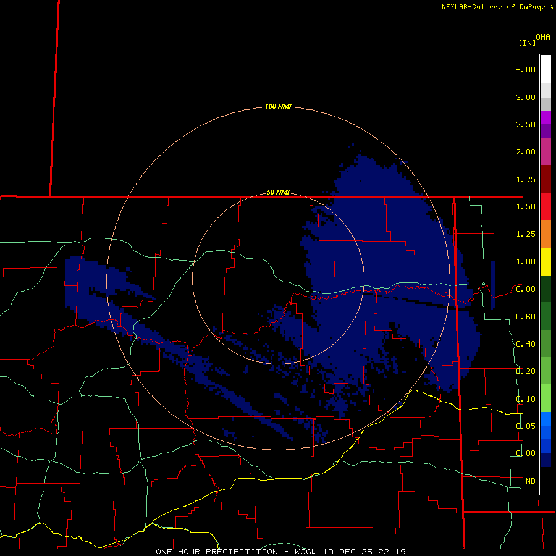Screen dimensions: 556x556
Task: Select the 0.10 legend value
Action: point(526,399)
